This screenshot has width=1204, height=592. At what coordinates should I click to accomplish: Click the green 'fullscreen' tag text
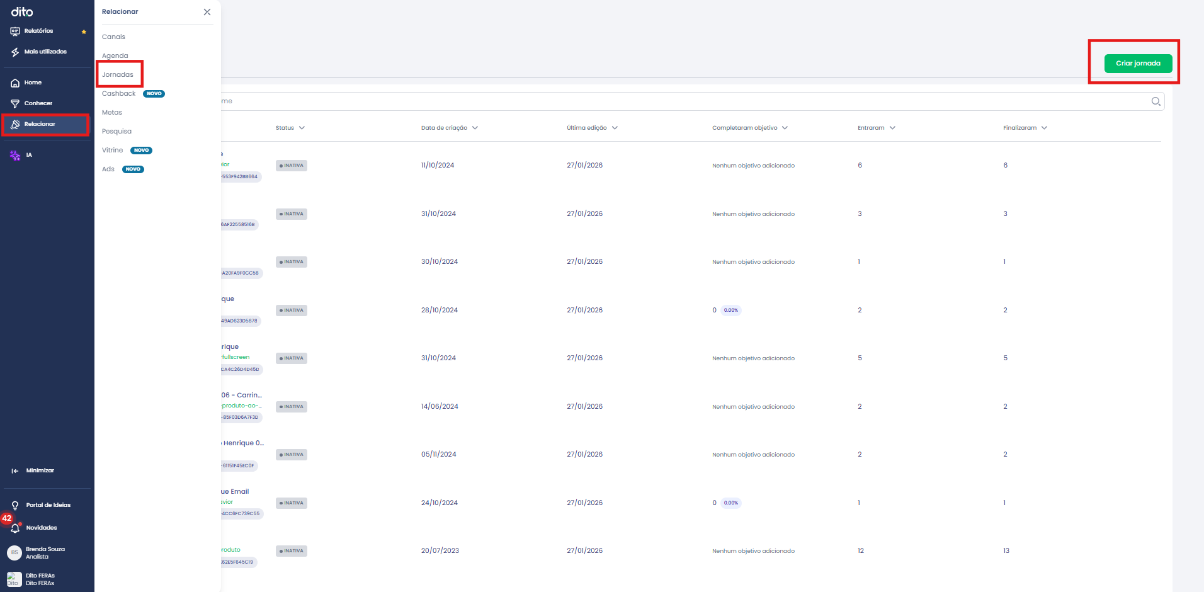pyautogui.click(x=236, y=357)
